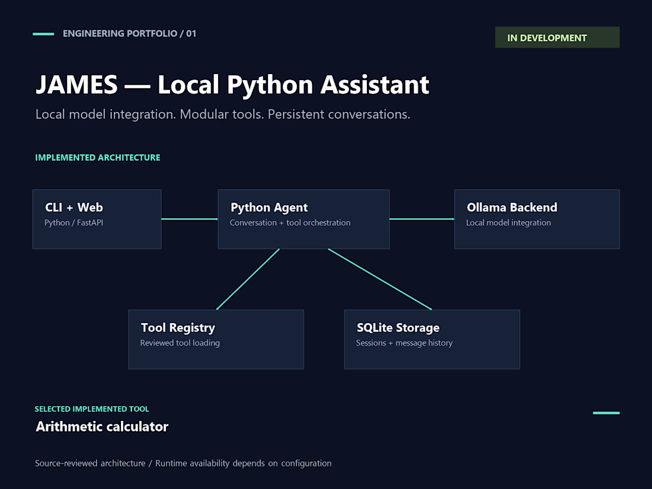Click the "JAMES — Local Python Assistant" title
Image resolution: width=652 pixels, height=489 pixels.
tap(232, 85)
